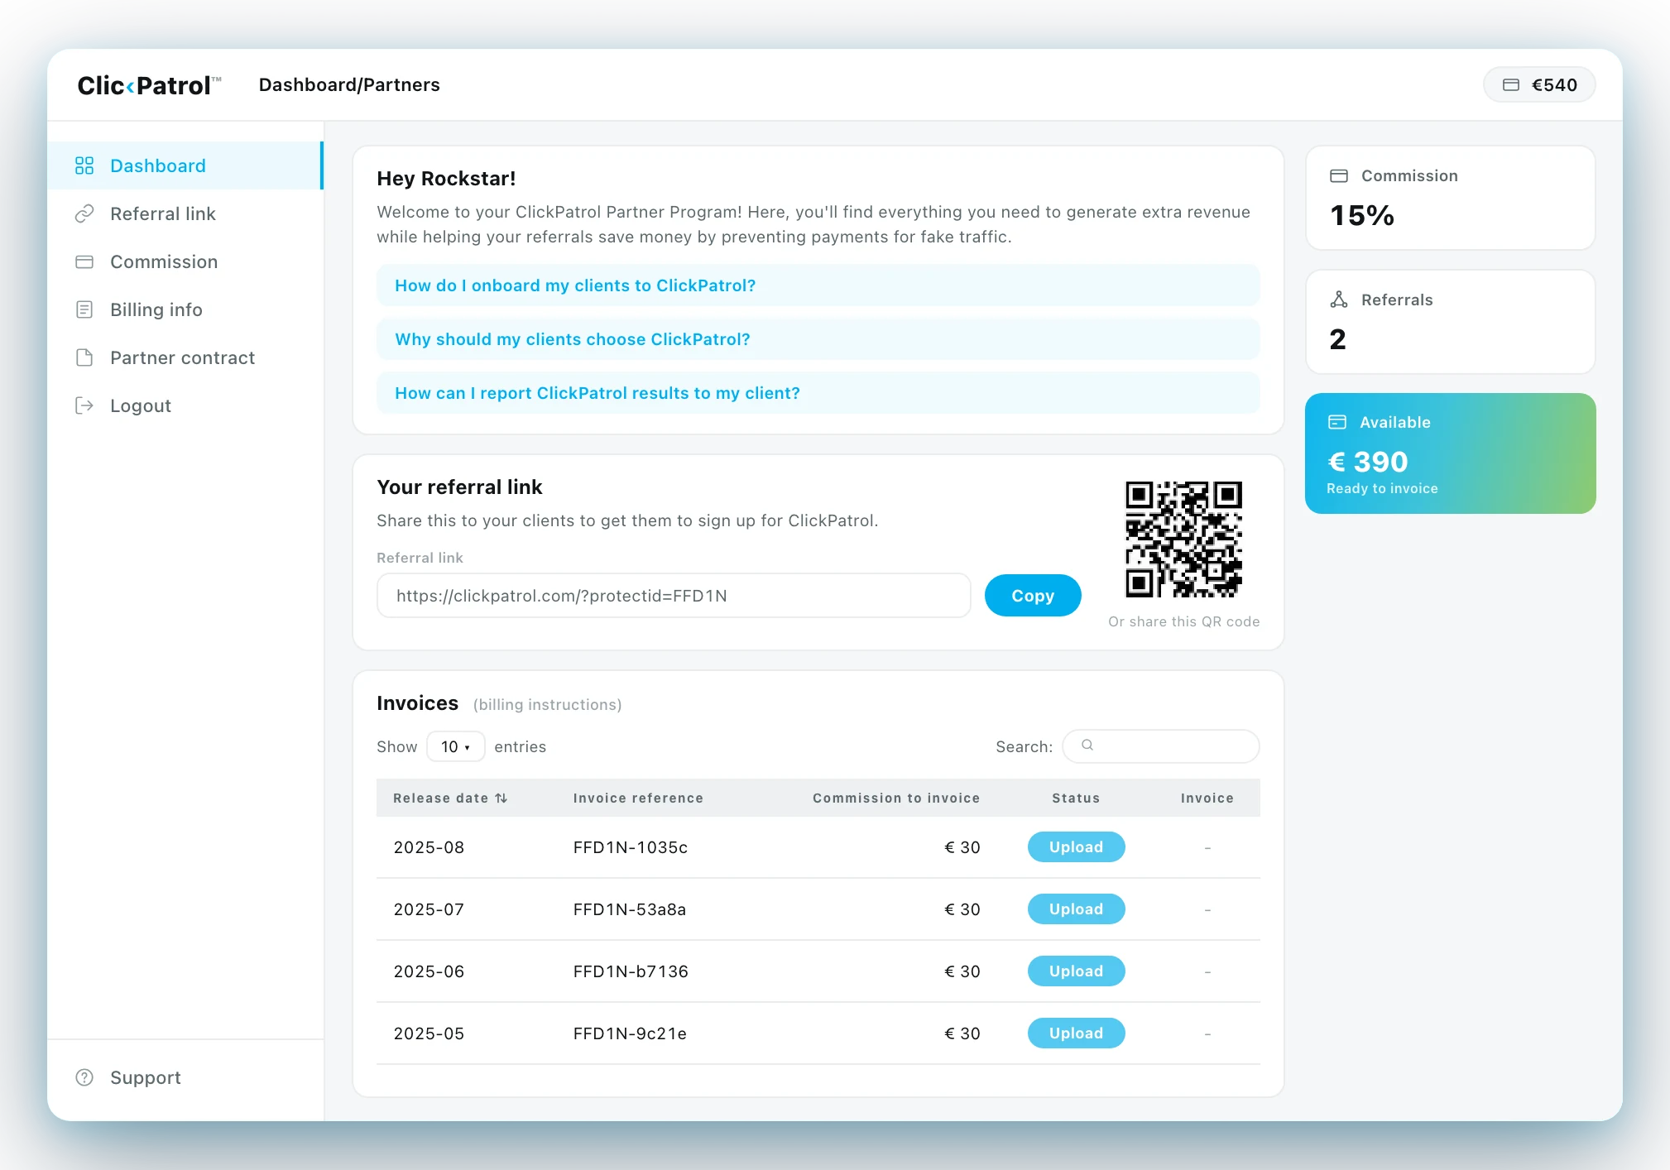Screen dimensions: 1670x1170
Task: Click the Available €390 card
Action: [x=1450, y=453]
